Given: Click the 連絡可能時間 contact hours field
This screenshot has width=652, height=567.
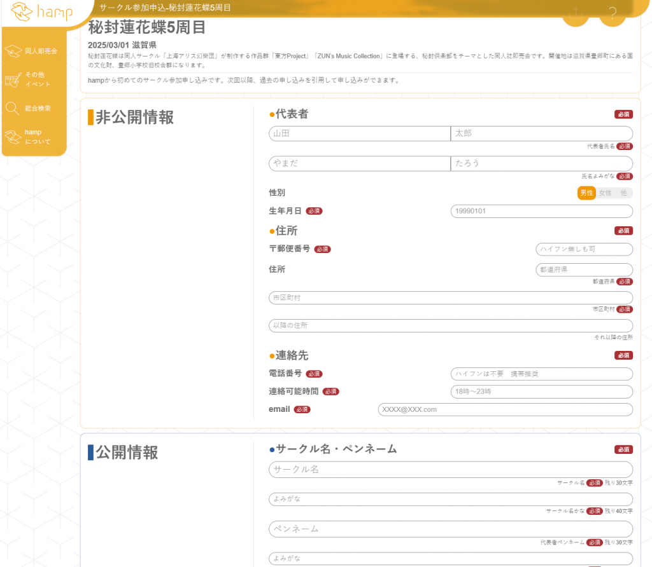Looking at the screenshot, I should click(x=541, y=392).
